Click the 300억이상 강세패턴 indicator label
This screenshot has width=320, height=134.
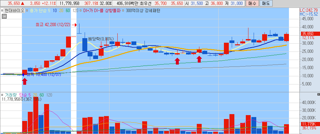pyautogui.click(x=143, y=10)
